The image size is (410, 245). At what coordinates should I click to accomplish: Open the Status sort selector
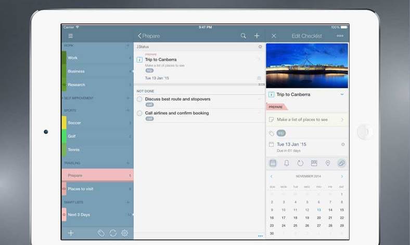[x=143, y=47]
